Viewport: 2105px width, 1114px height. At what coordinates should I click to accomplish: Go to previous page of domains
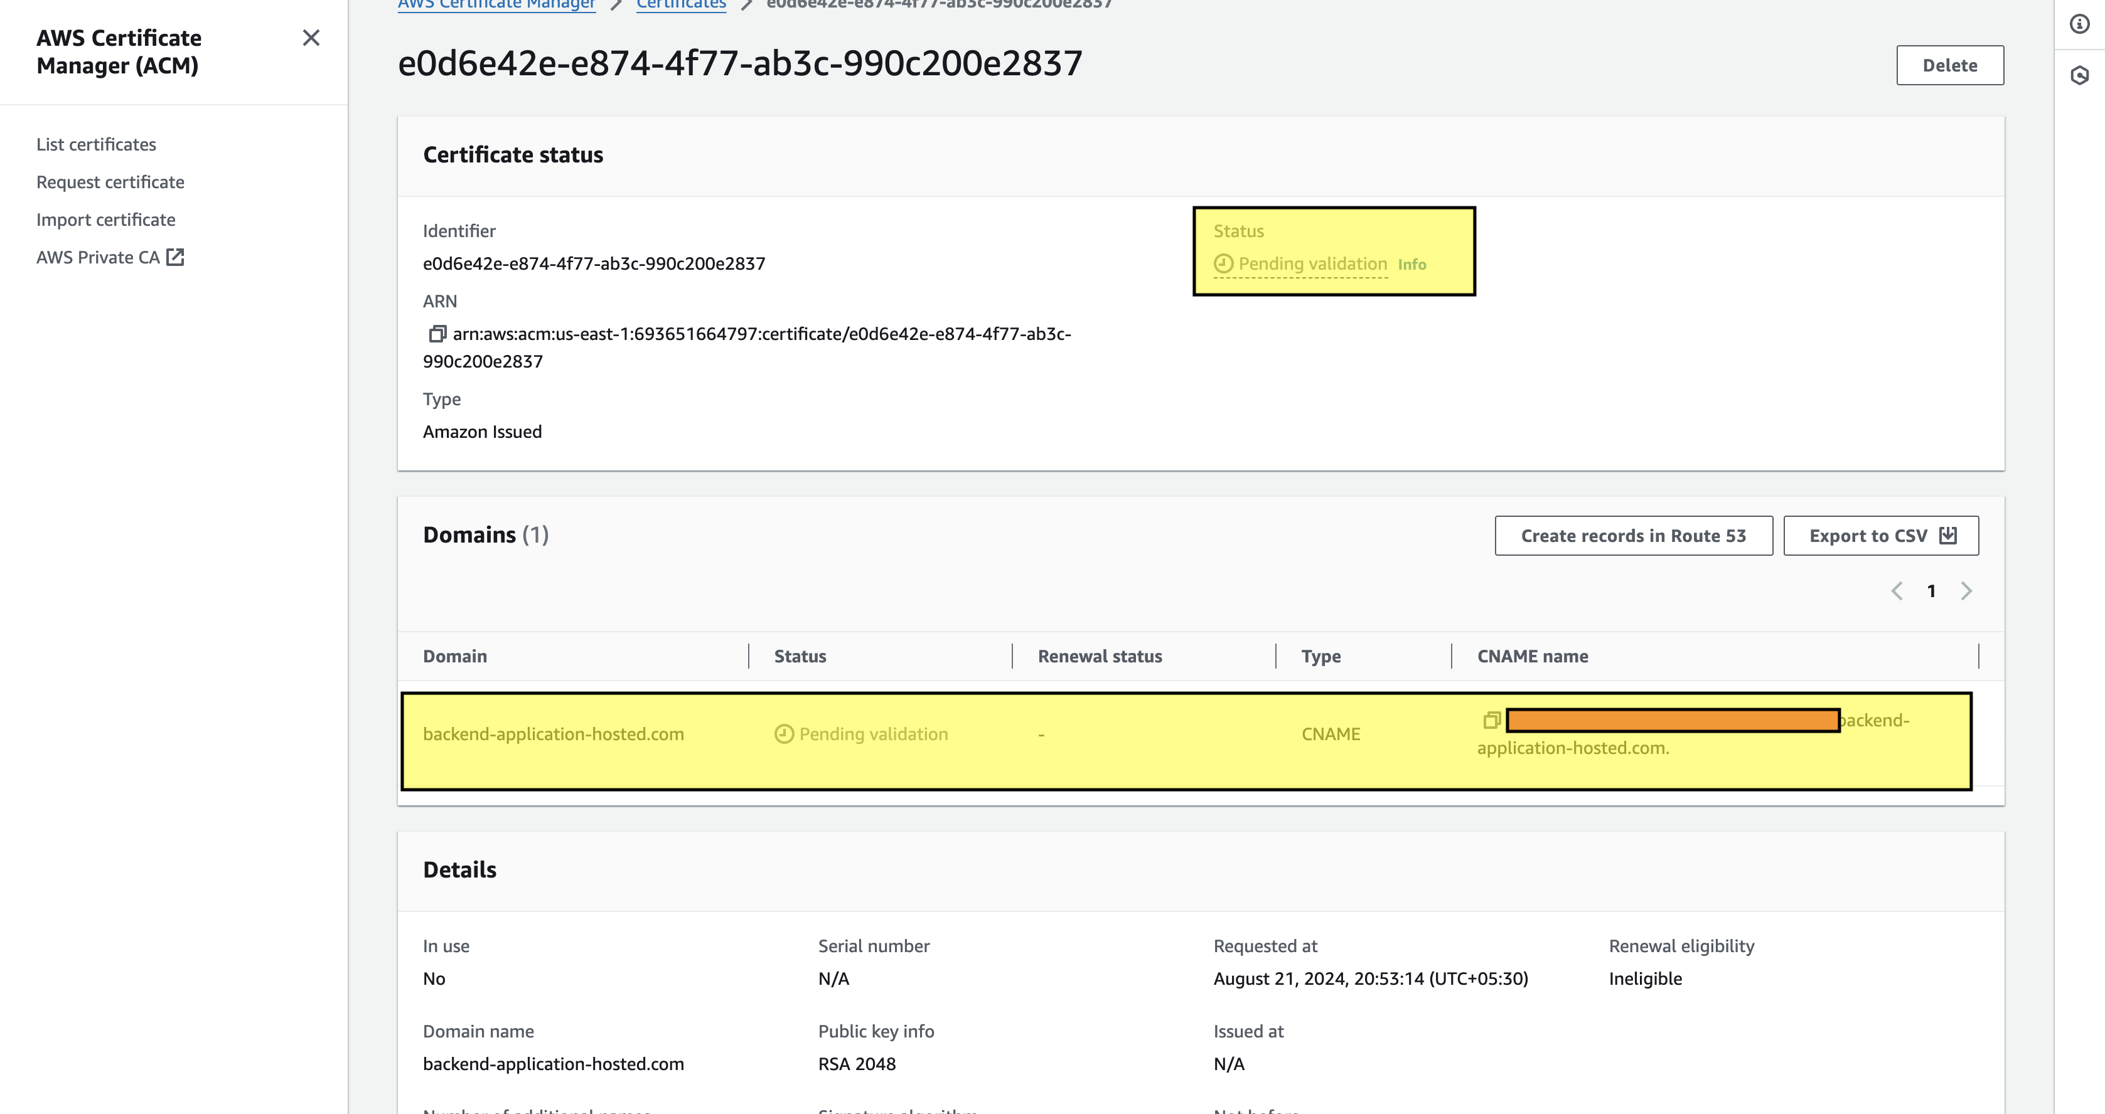point(1897,590)
